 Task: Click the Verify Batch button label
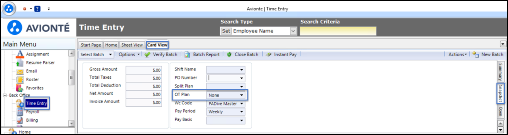(x=165, y=54)
